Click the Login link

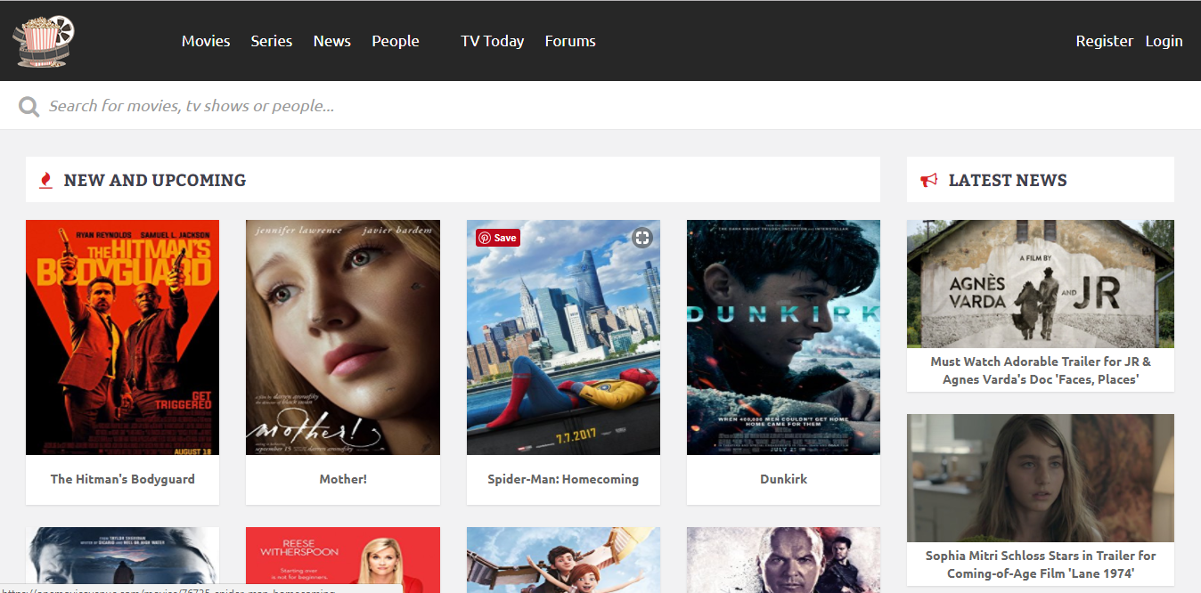point(1164,41)
